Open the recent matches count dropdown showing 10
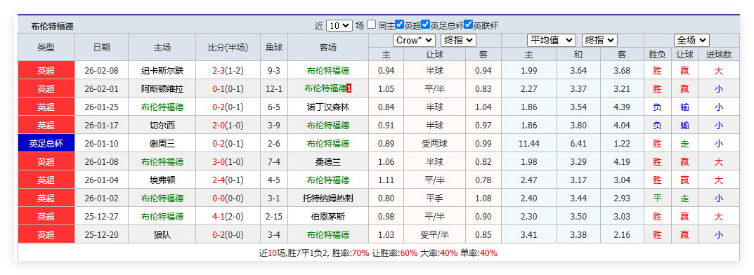754x275 pixels. (339, 25)
